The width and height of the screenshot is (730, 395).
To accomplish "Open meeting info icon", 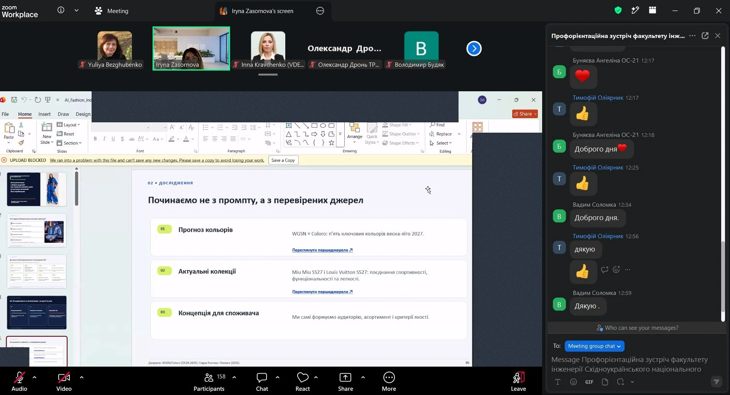I will 61,10.
